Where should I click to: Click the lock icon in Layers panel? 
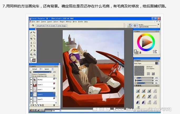54,75
